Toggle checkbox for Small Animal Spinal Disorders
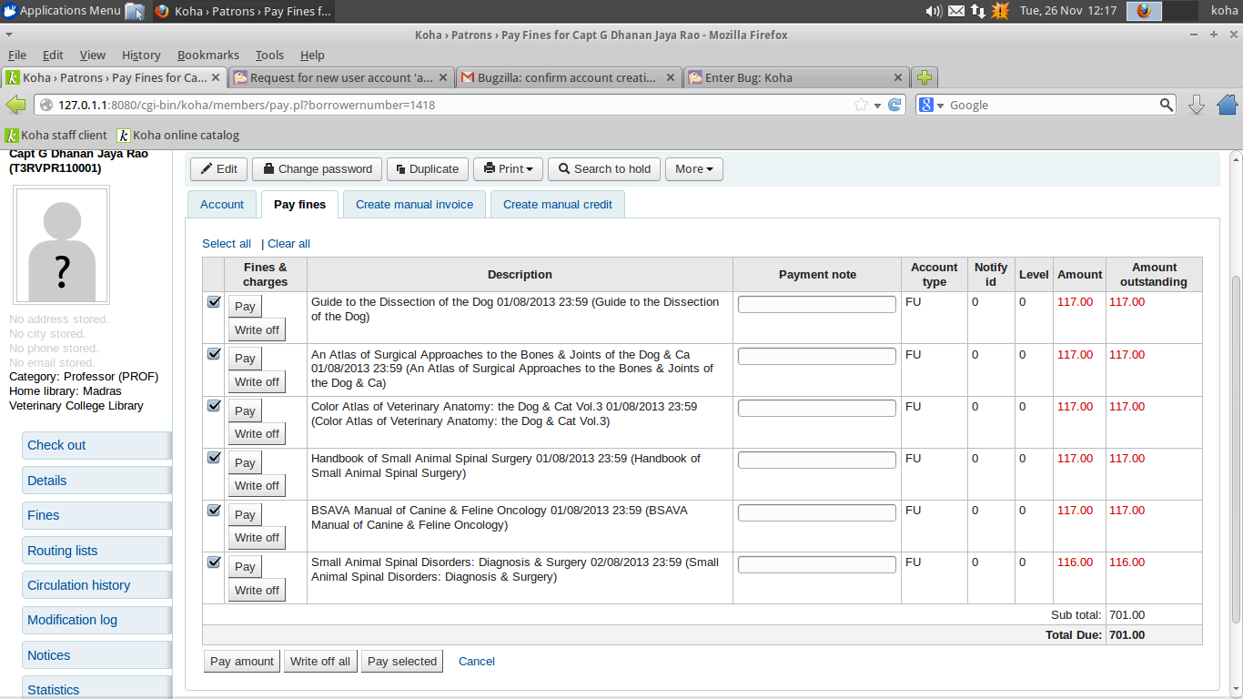 pos(214,562)
